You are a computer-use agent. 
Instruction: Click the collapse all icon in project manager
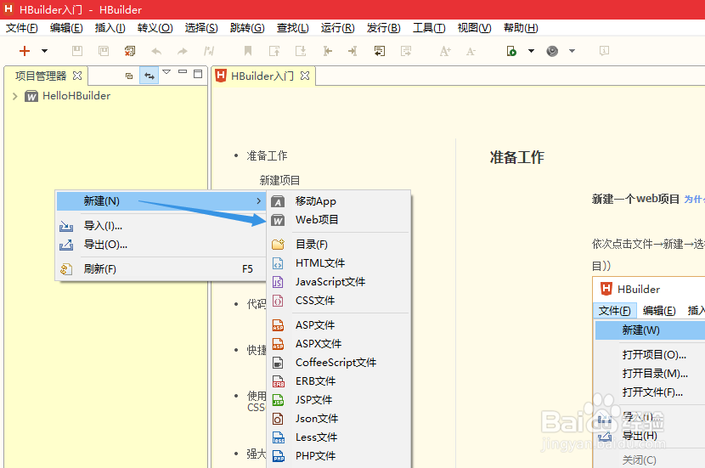(129, 76)
